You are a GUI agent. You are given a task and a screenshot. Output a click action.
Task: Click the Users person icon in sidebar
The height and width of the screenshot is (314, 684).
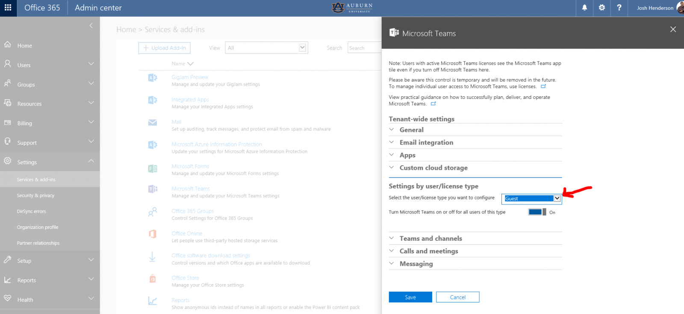click(x=7, y=64)
